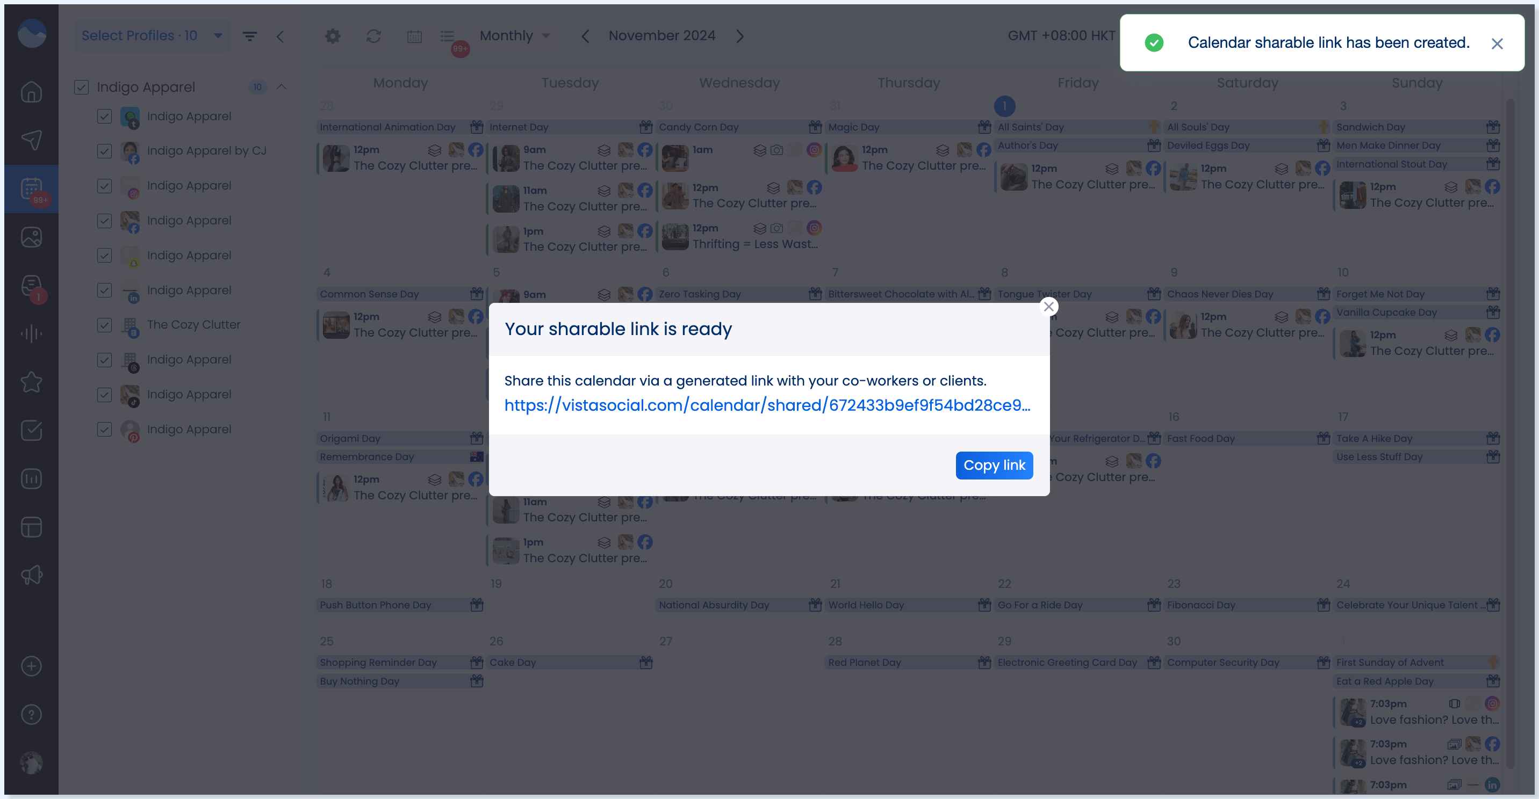Open the filter profiles icon
This screenshot has height=799, width=1539.
tap(250, 37)
